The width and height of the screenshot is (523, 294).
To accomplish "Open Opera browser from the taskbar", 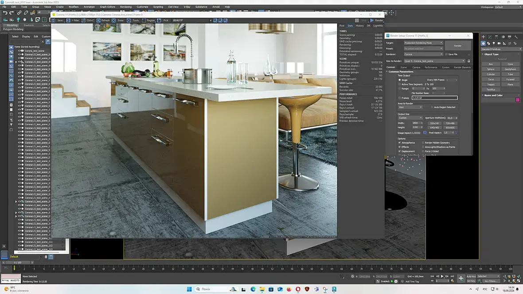I will click(x=298, y=289).
